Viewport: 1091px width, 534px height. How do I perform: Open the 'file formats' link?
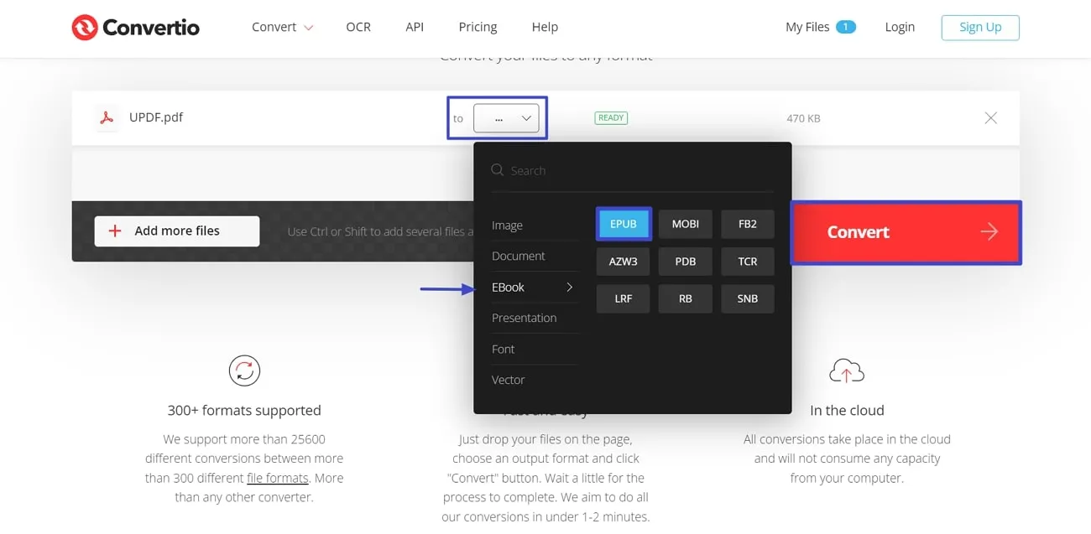click(x=277, y=478)
